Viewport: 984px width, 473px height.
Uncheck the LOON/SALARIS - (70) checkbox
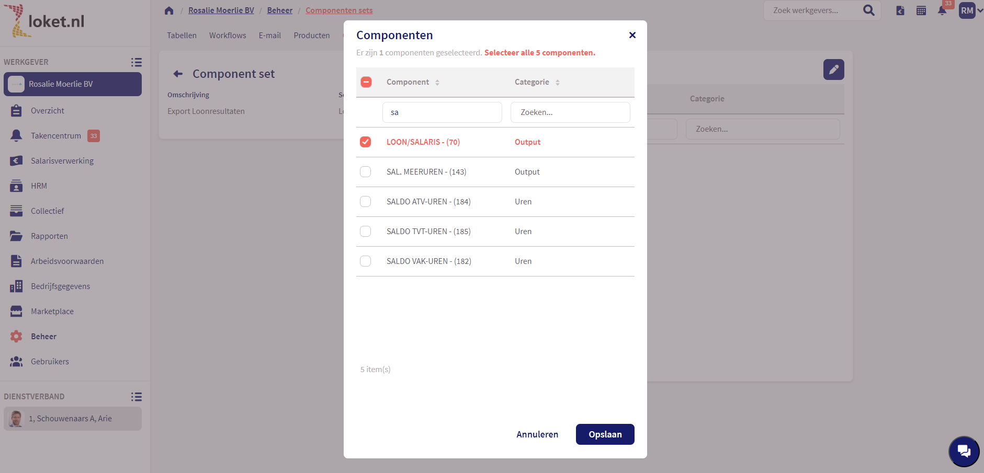tap(366, 142)
